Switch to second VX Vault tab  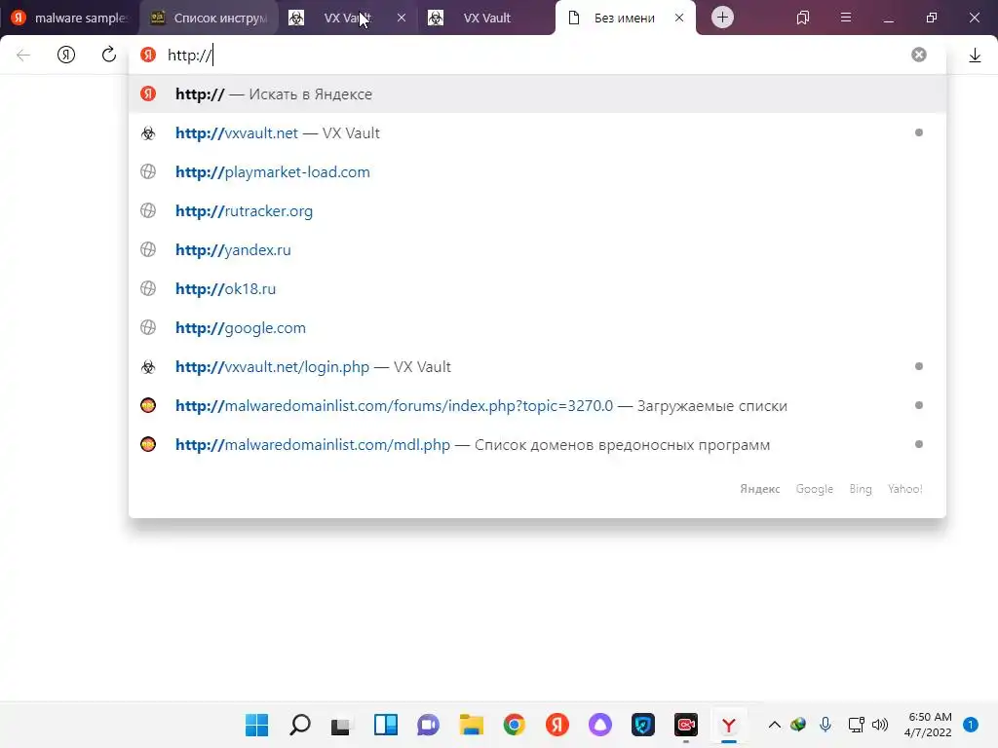(x=487, y=18)
